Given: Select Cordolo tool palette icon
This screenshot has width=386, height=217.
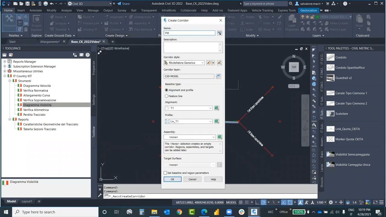Looking at the screenshot, I should pyautogui.click(x=331, y=57).
